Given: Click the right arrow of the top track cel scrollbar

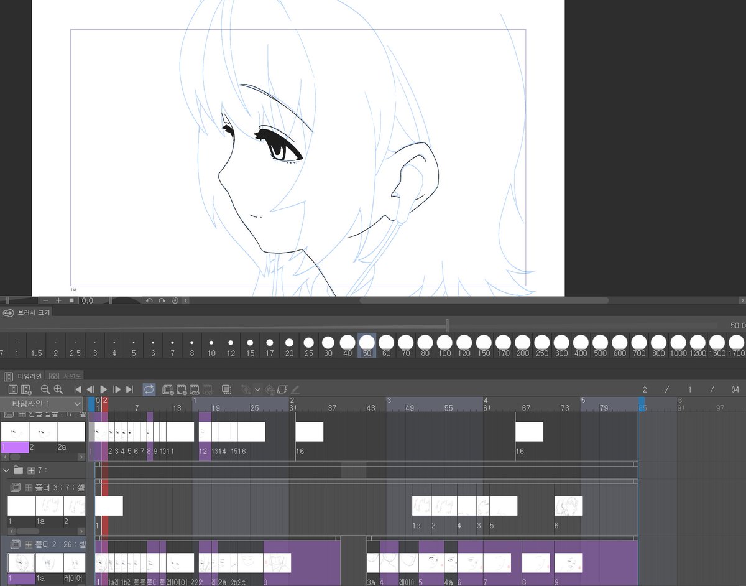Looking at the screenshot, I should (81, 457).
